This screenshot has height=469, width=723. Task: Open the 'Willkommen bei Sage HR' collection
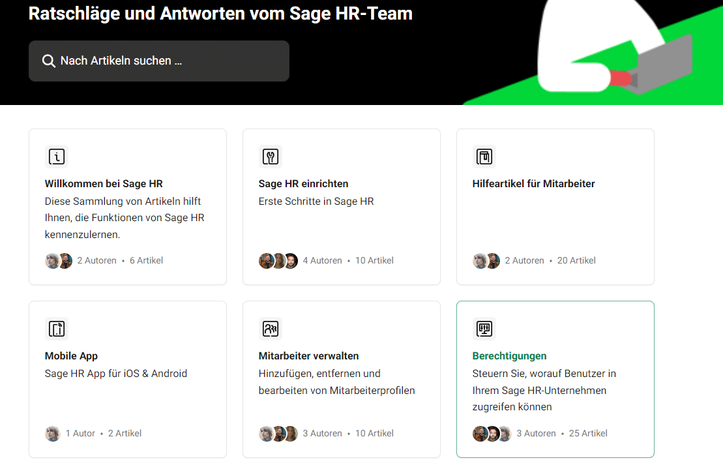tap(104, 184)
